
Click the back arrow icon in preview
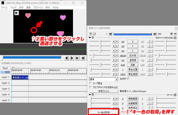(x=17, y=13)
